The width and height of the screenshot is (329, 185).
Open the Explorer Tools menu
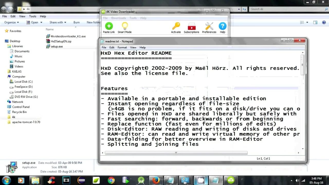33,16
